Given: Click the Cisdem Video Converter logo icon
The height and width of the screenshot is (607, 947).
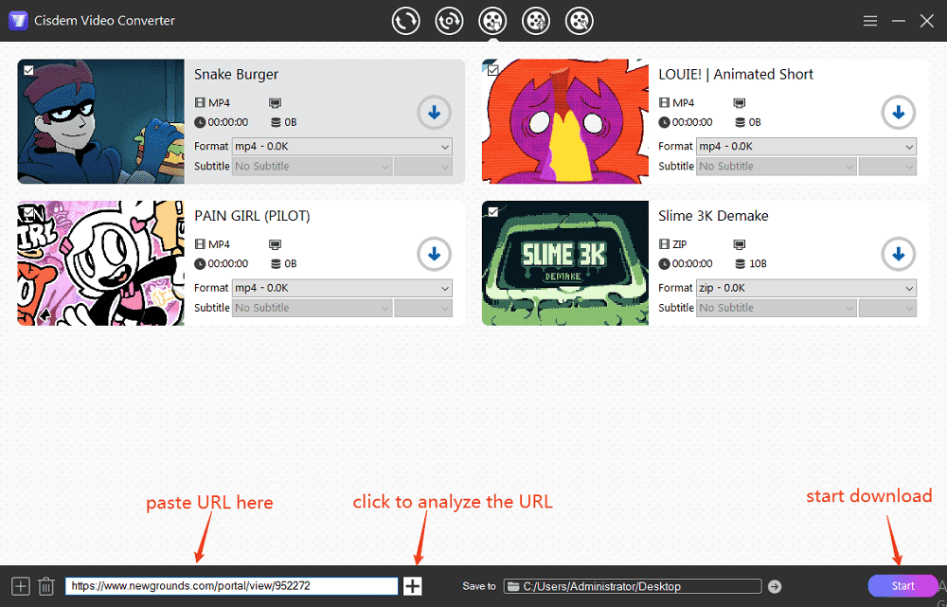Looking at the screenshot, I should (18, 21).
